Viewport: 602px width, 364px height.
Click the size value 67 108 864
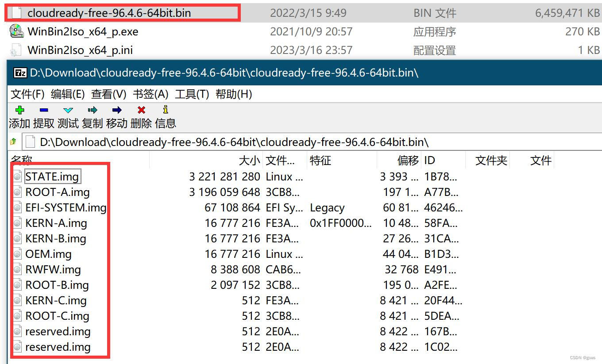click(232, 207)
